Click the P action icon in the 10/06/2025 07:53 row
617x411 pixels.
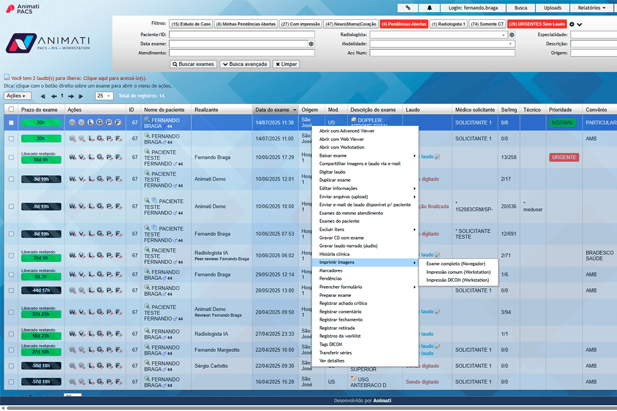point(109,234)
